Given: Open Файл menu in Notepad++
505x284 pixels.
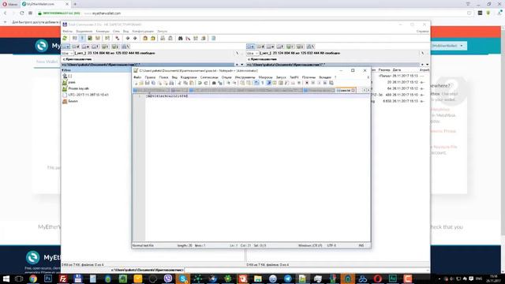Looking at the screenshot, I should [137, 77].
